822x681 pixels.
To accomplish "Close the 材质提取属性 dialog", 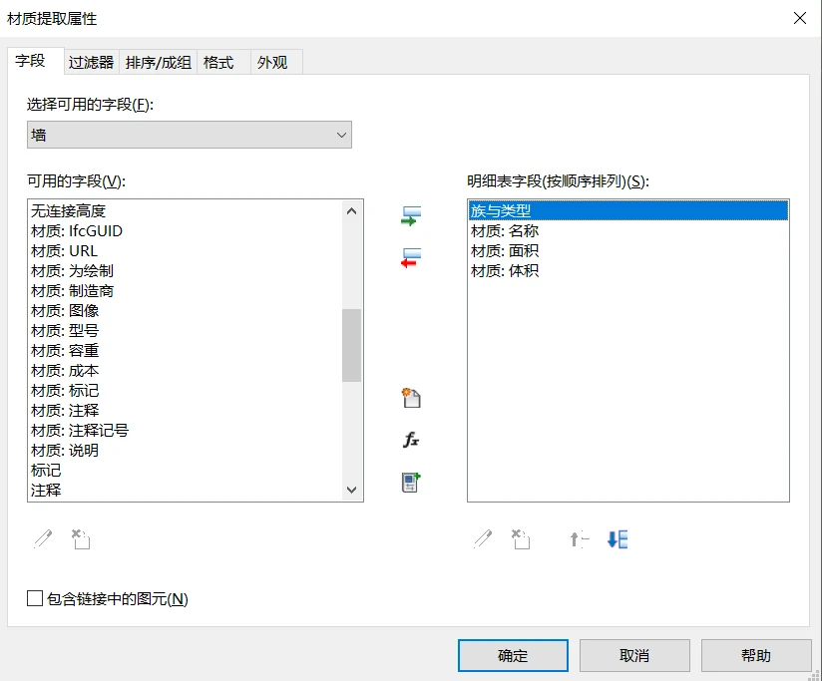I will coord(799,18).
